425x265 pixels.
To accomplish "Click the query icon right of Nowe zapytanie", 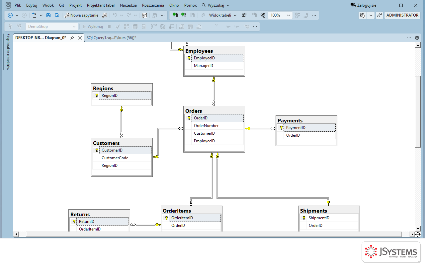I will [x=105, y=15].
